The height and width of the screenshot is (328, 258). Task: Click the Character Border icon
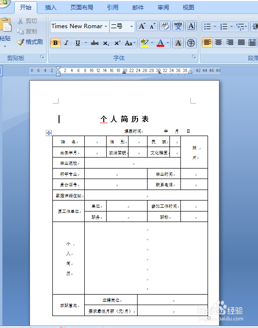pos(191,26)
